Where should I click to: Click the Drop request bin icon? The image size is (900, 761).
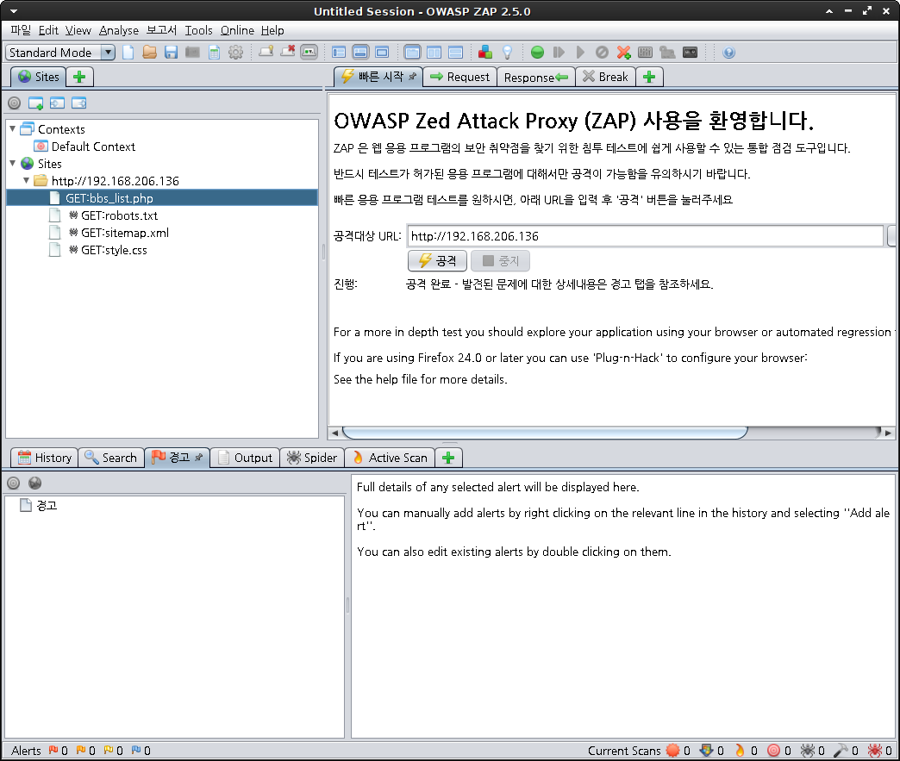(x=602, y=53)
